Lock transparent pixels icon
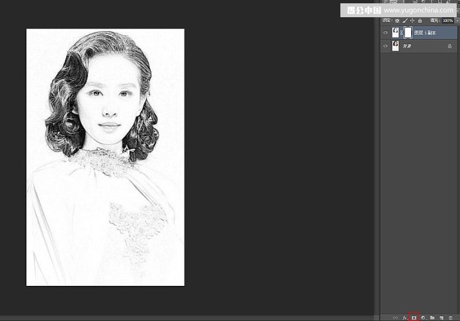This screenshot has height=321, width=460. click(397, 21)
